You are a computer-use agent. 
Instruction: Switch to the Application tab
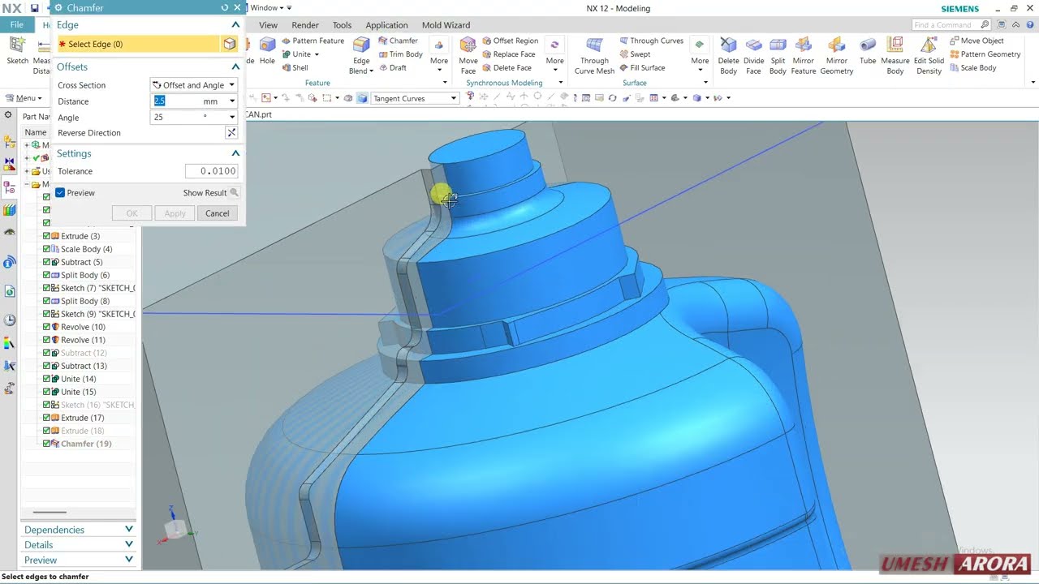(386, 25)
